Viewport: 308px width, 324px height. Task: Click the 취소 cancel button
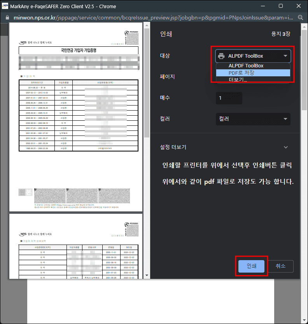tap(280, 266)
